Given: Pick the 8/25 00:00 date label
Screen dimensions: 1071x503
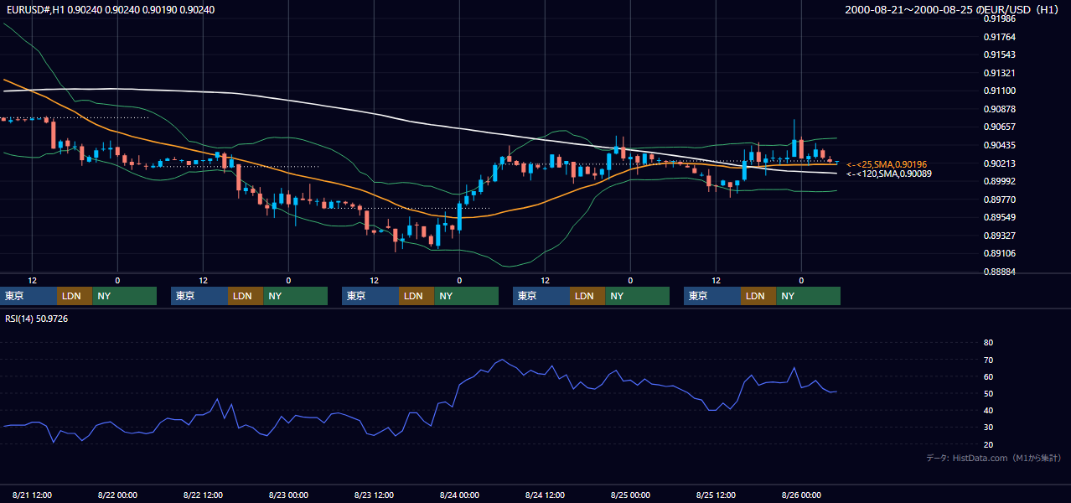Looking at the screenshot, I should [631, 495].
